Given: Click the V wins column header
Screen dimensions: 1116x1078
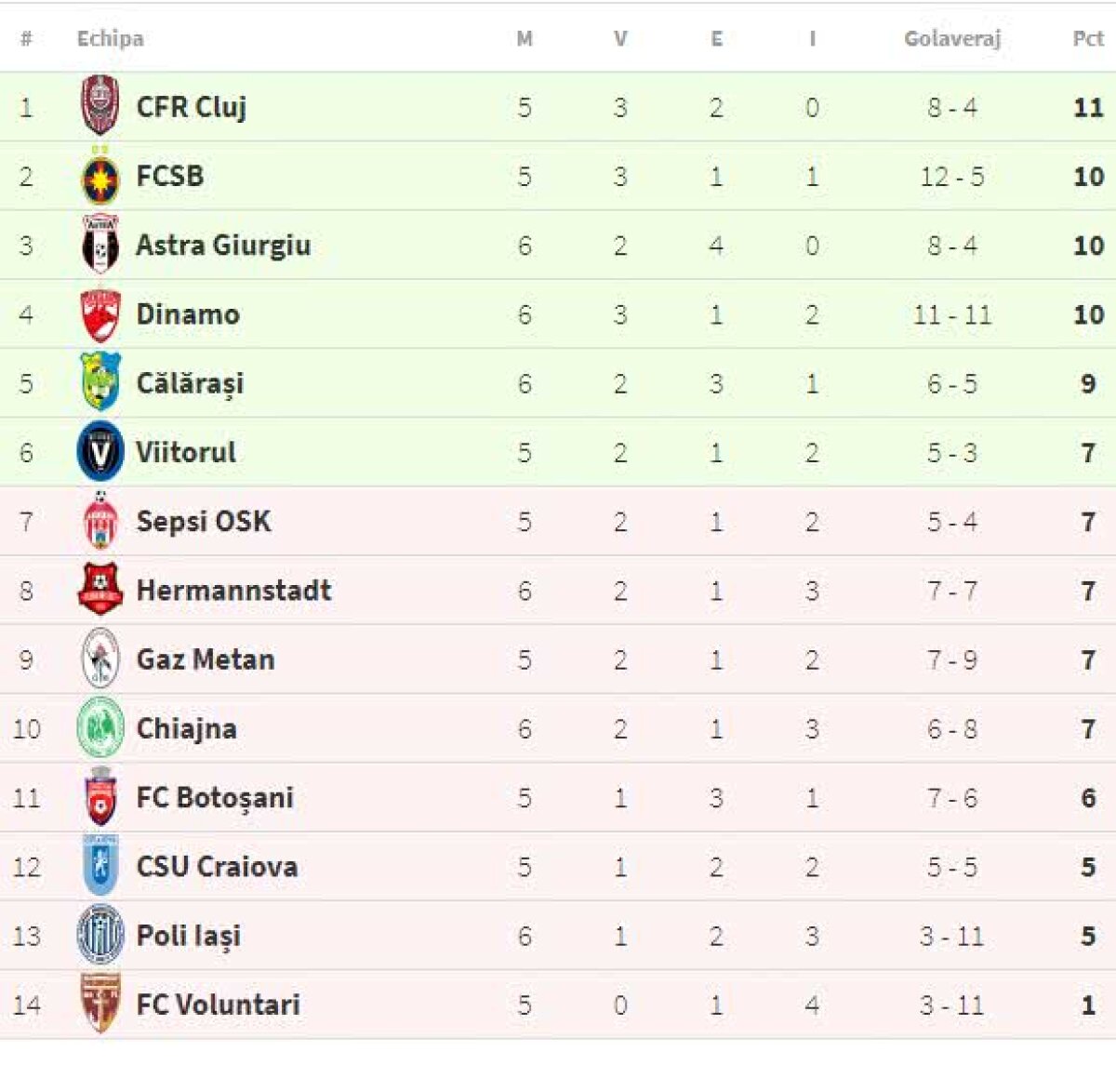Looking at the screenshot, I should 620,38.
